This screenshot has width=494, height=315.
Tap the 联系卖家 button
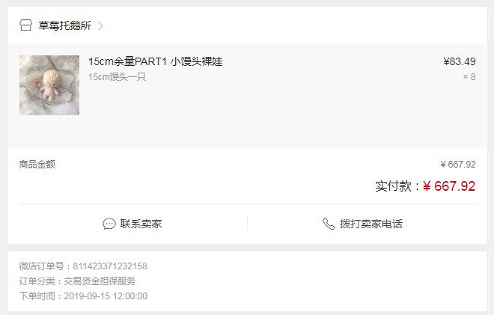132,224
